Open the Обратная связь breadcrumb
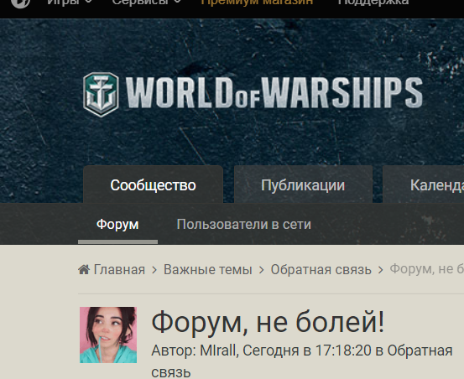Screen dimensions: 464x379 (321, 269)
